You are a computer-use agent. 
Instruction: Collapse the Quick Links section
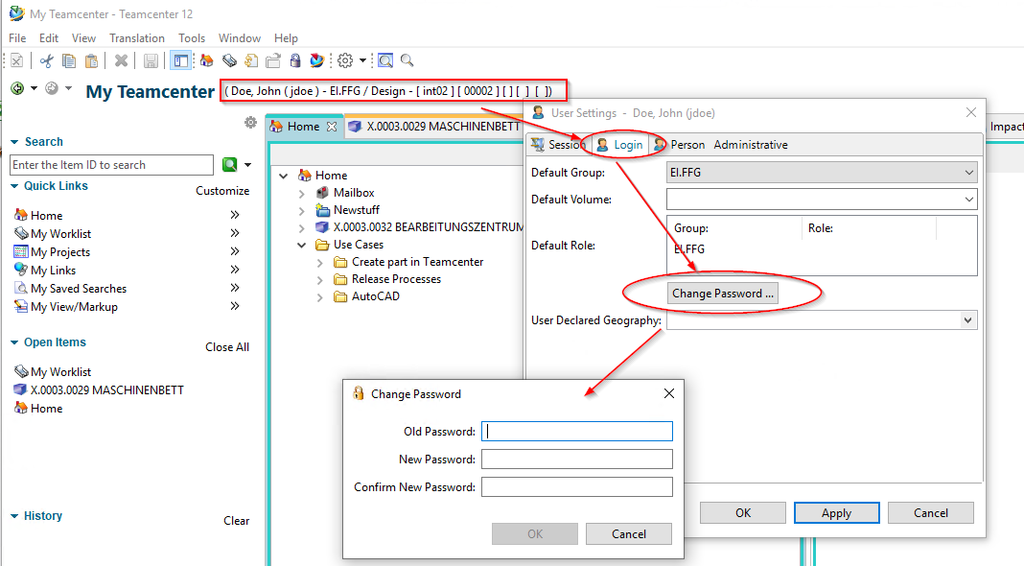point(14,186)
